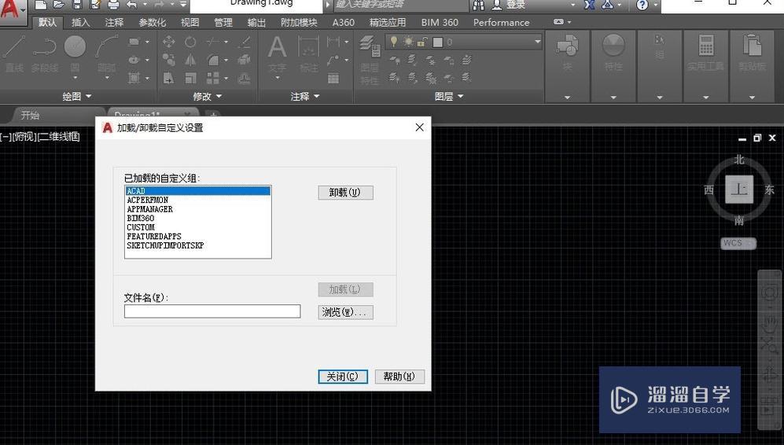Click the Help (帮助) button in dialog
This screenshot has width=784, height=445.
(399, 377)
